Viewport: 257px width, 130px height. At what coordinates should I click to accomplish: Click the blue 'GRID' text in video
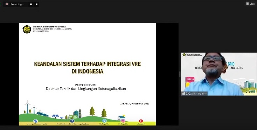coord(231,64)
